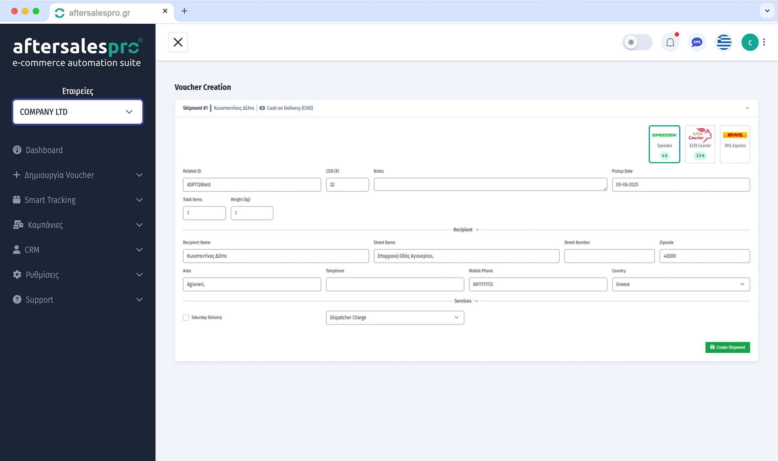The width and height of the screenshot is (778, 461).
Task: Open the COMPANY LTD company dropdown
Action: (x=77, y=112)
